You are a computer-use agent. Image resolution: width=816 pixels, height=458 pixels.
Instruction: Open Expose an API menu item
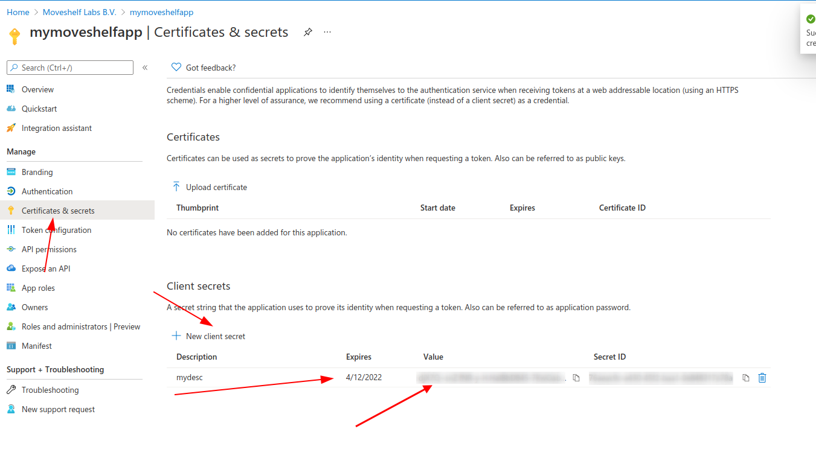click(x=46, y=269)
